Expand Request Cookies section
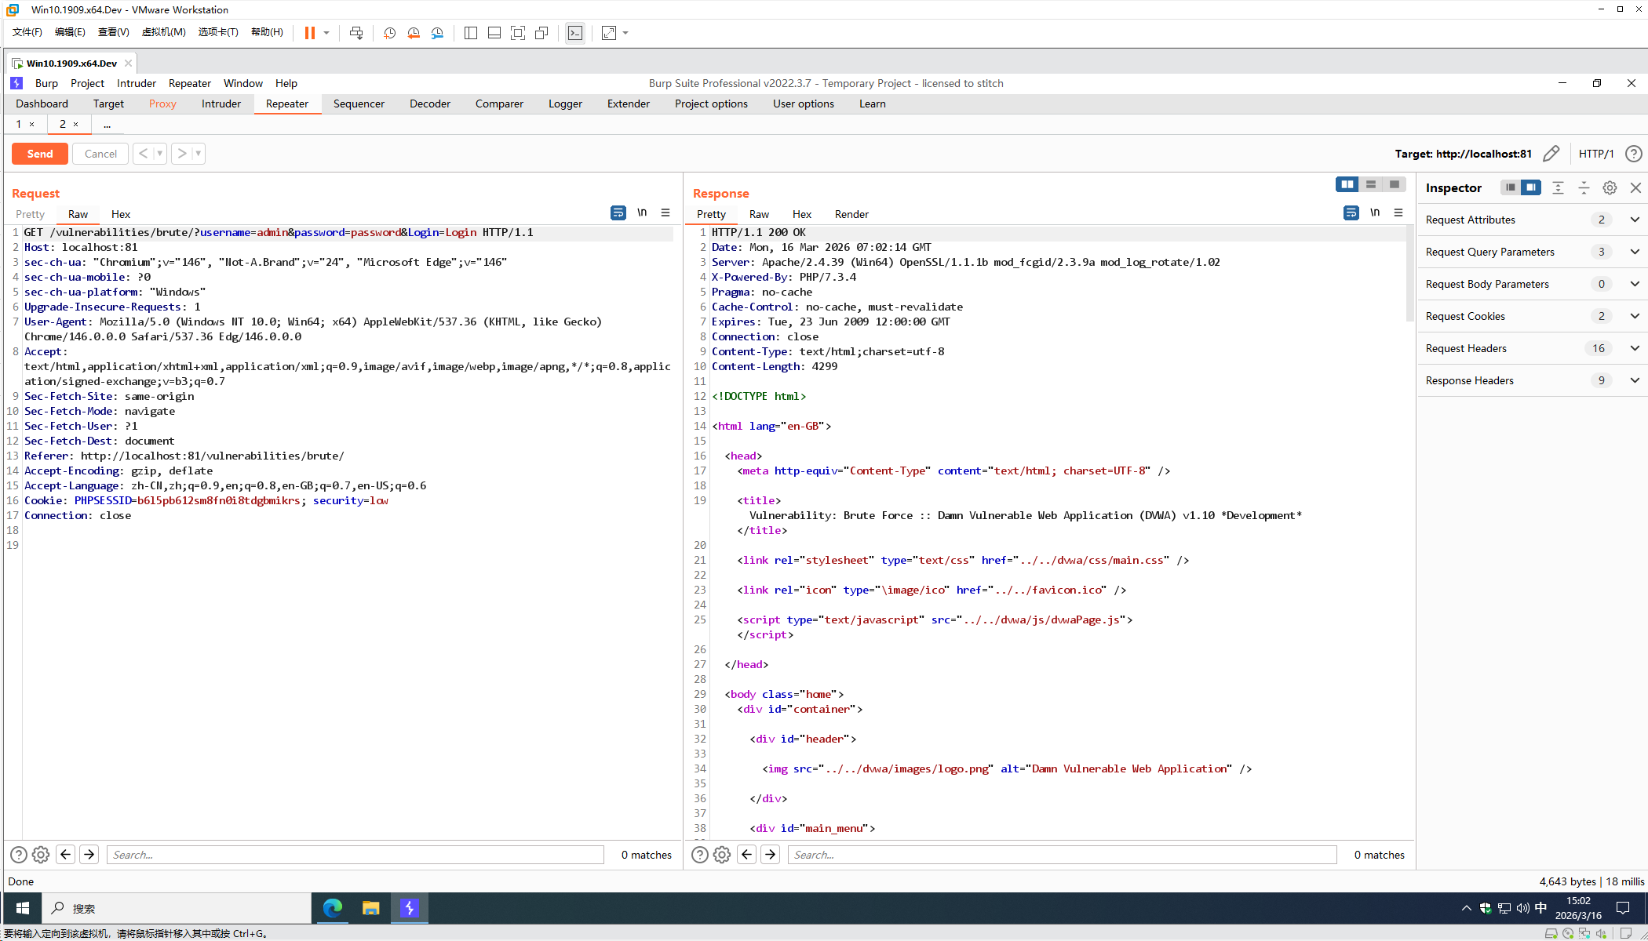The width and height of the screenshot is (1648, 941). click(x=1635, y=316)
